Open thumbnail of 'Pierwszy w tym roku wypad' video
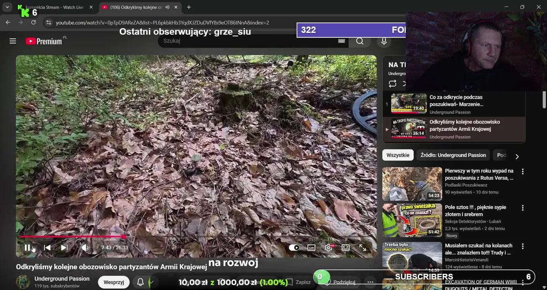The image size is (547, 290). click(x=412, y=184)
